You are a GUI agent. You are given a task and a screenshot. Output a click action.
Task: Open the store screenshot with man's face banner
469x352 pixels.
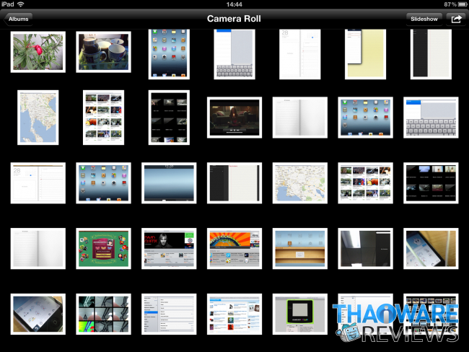tap(169, 249)
